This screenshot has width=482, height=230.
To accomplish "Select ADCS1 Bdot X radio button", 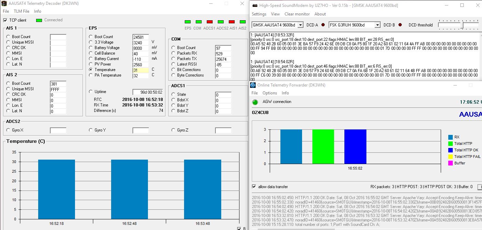I will pyautogui.click(x=173, y=100).
